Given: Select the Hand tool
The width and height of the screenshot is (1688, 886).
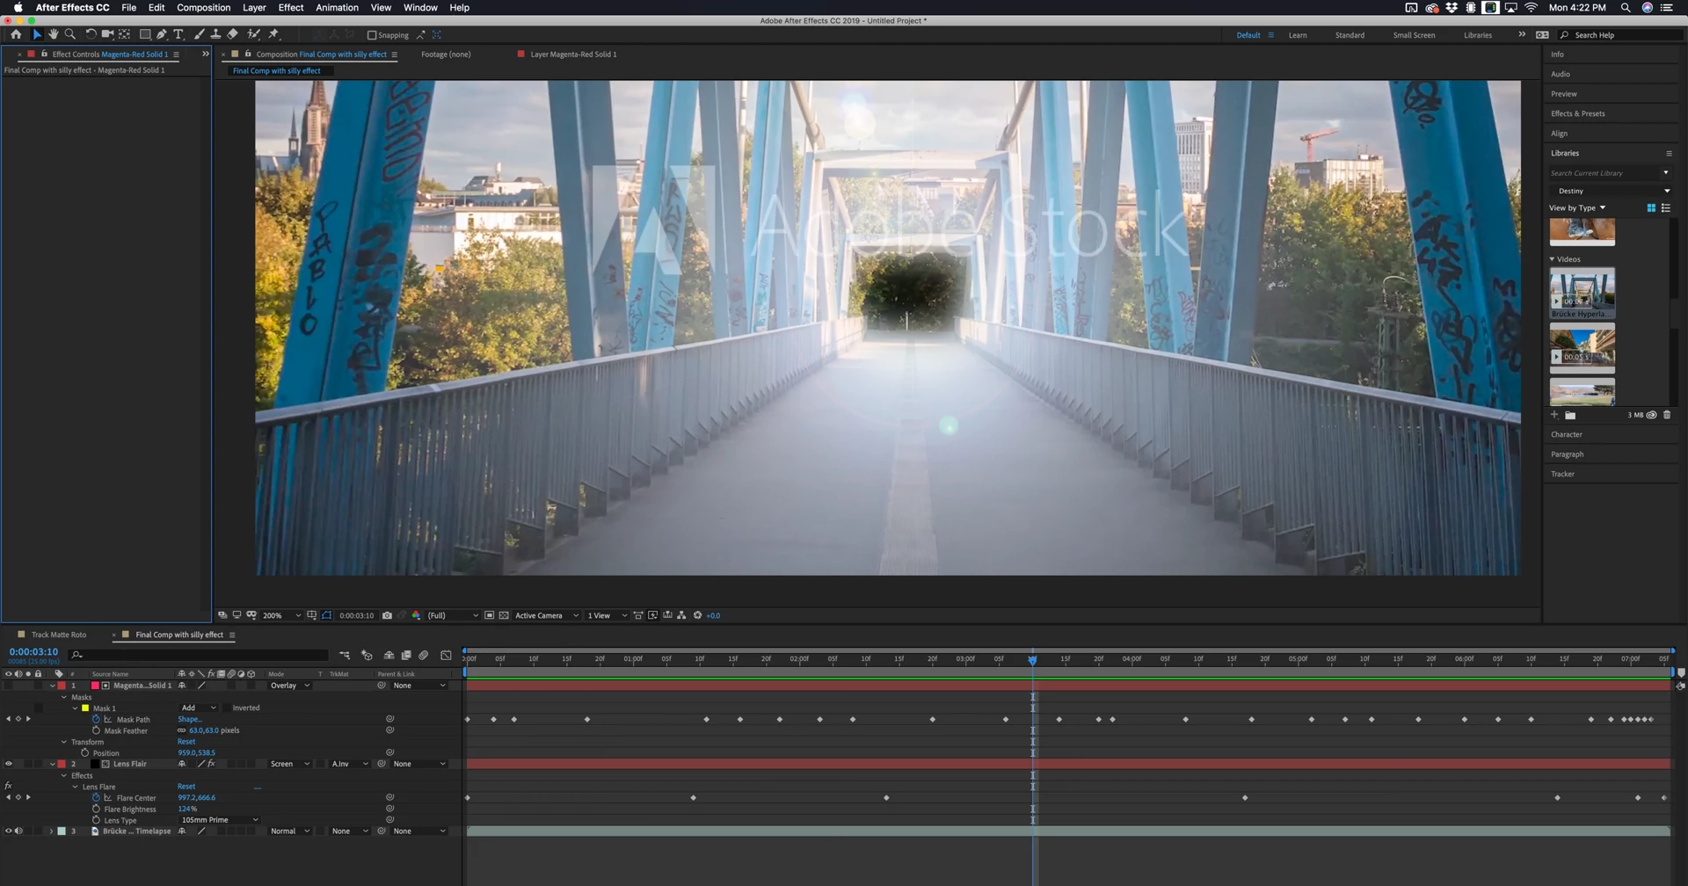Looking at the screenshot, I should coord(54,34).
